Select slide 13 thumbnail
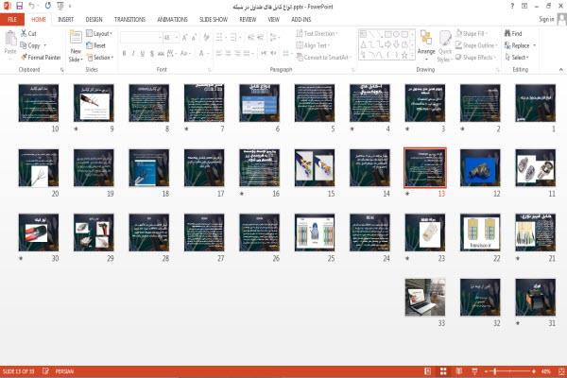Viewport: 567px width, 378px height. pos(425,168)
